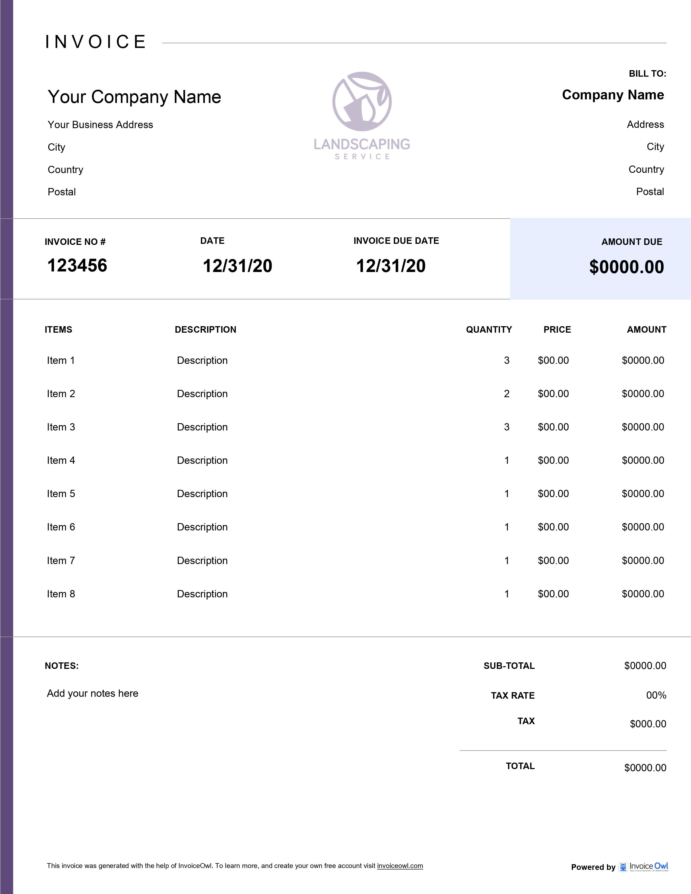The width and height of the screenshot is (691, 894).
Task: Click the tax rate percentage value
Action: pos(656,695)
